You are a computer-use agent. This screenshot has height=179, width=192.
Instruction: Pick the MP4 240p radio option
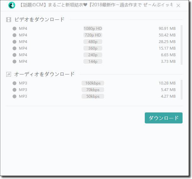click(14, 55)
